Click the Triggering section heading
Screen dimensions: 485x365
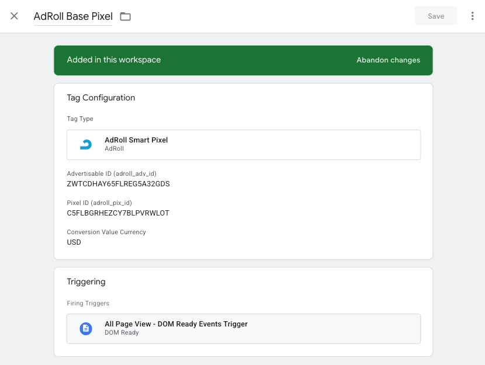[x=86, y=281]
